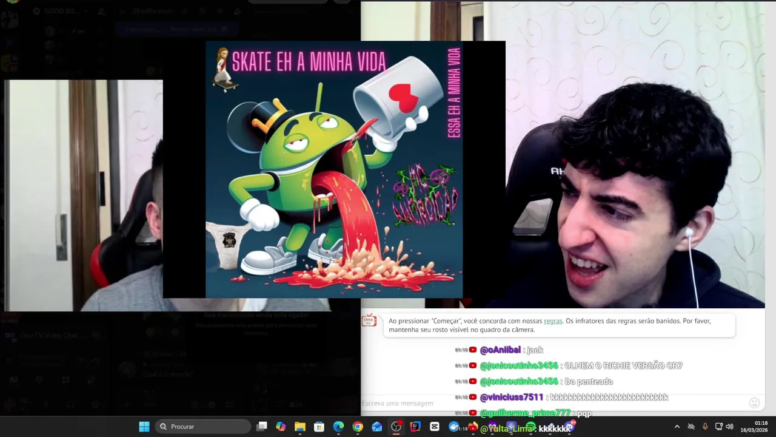Screen dimensions: 776x437
Task: Click the 'Do penteado' chat message
Action: 589,382
